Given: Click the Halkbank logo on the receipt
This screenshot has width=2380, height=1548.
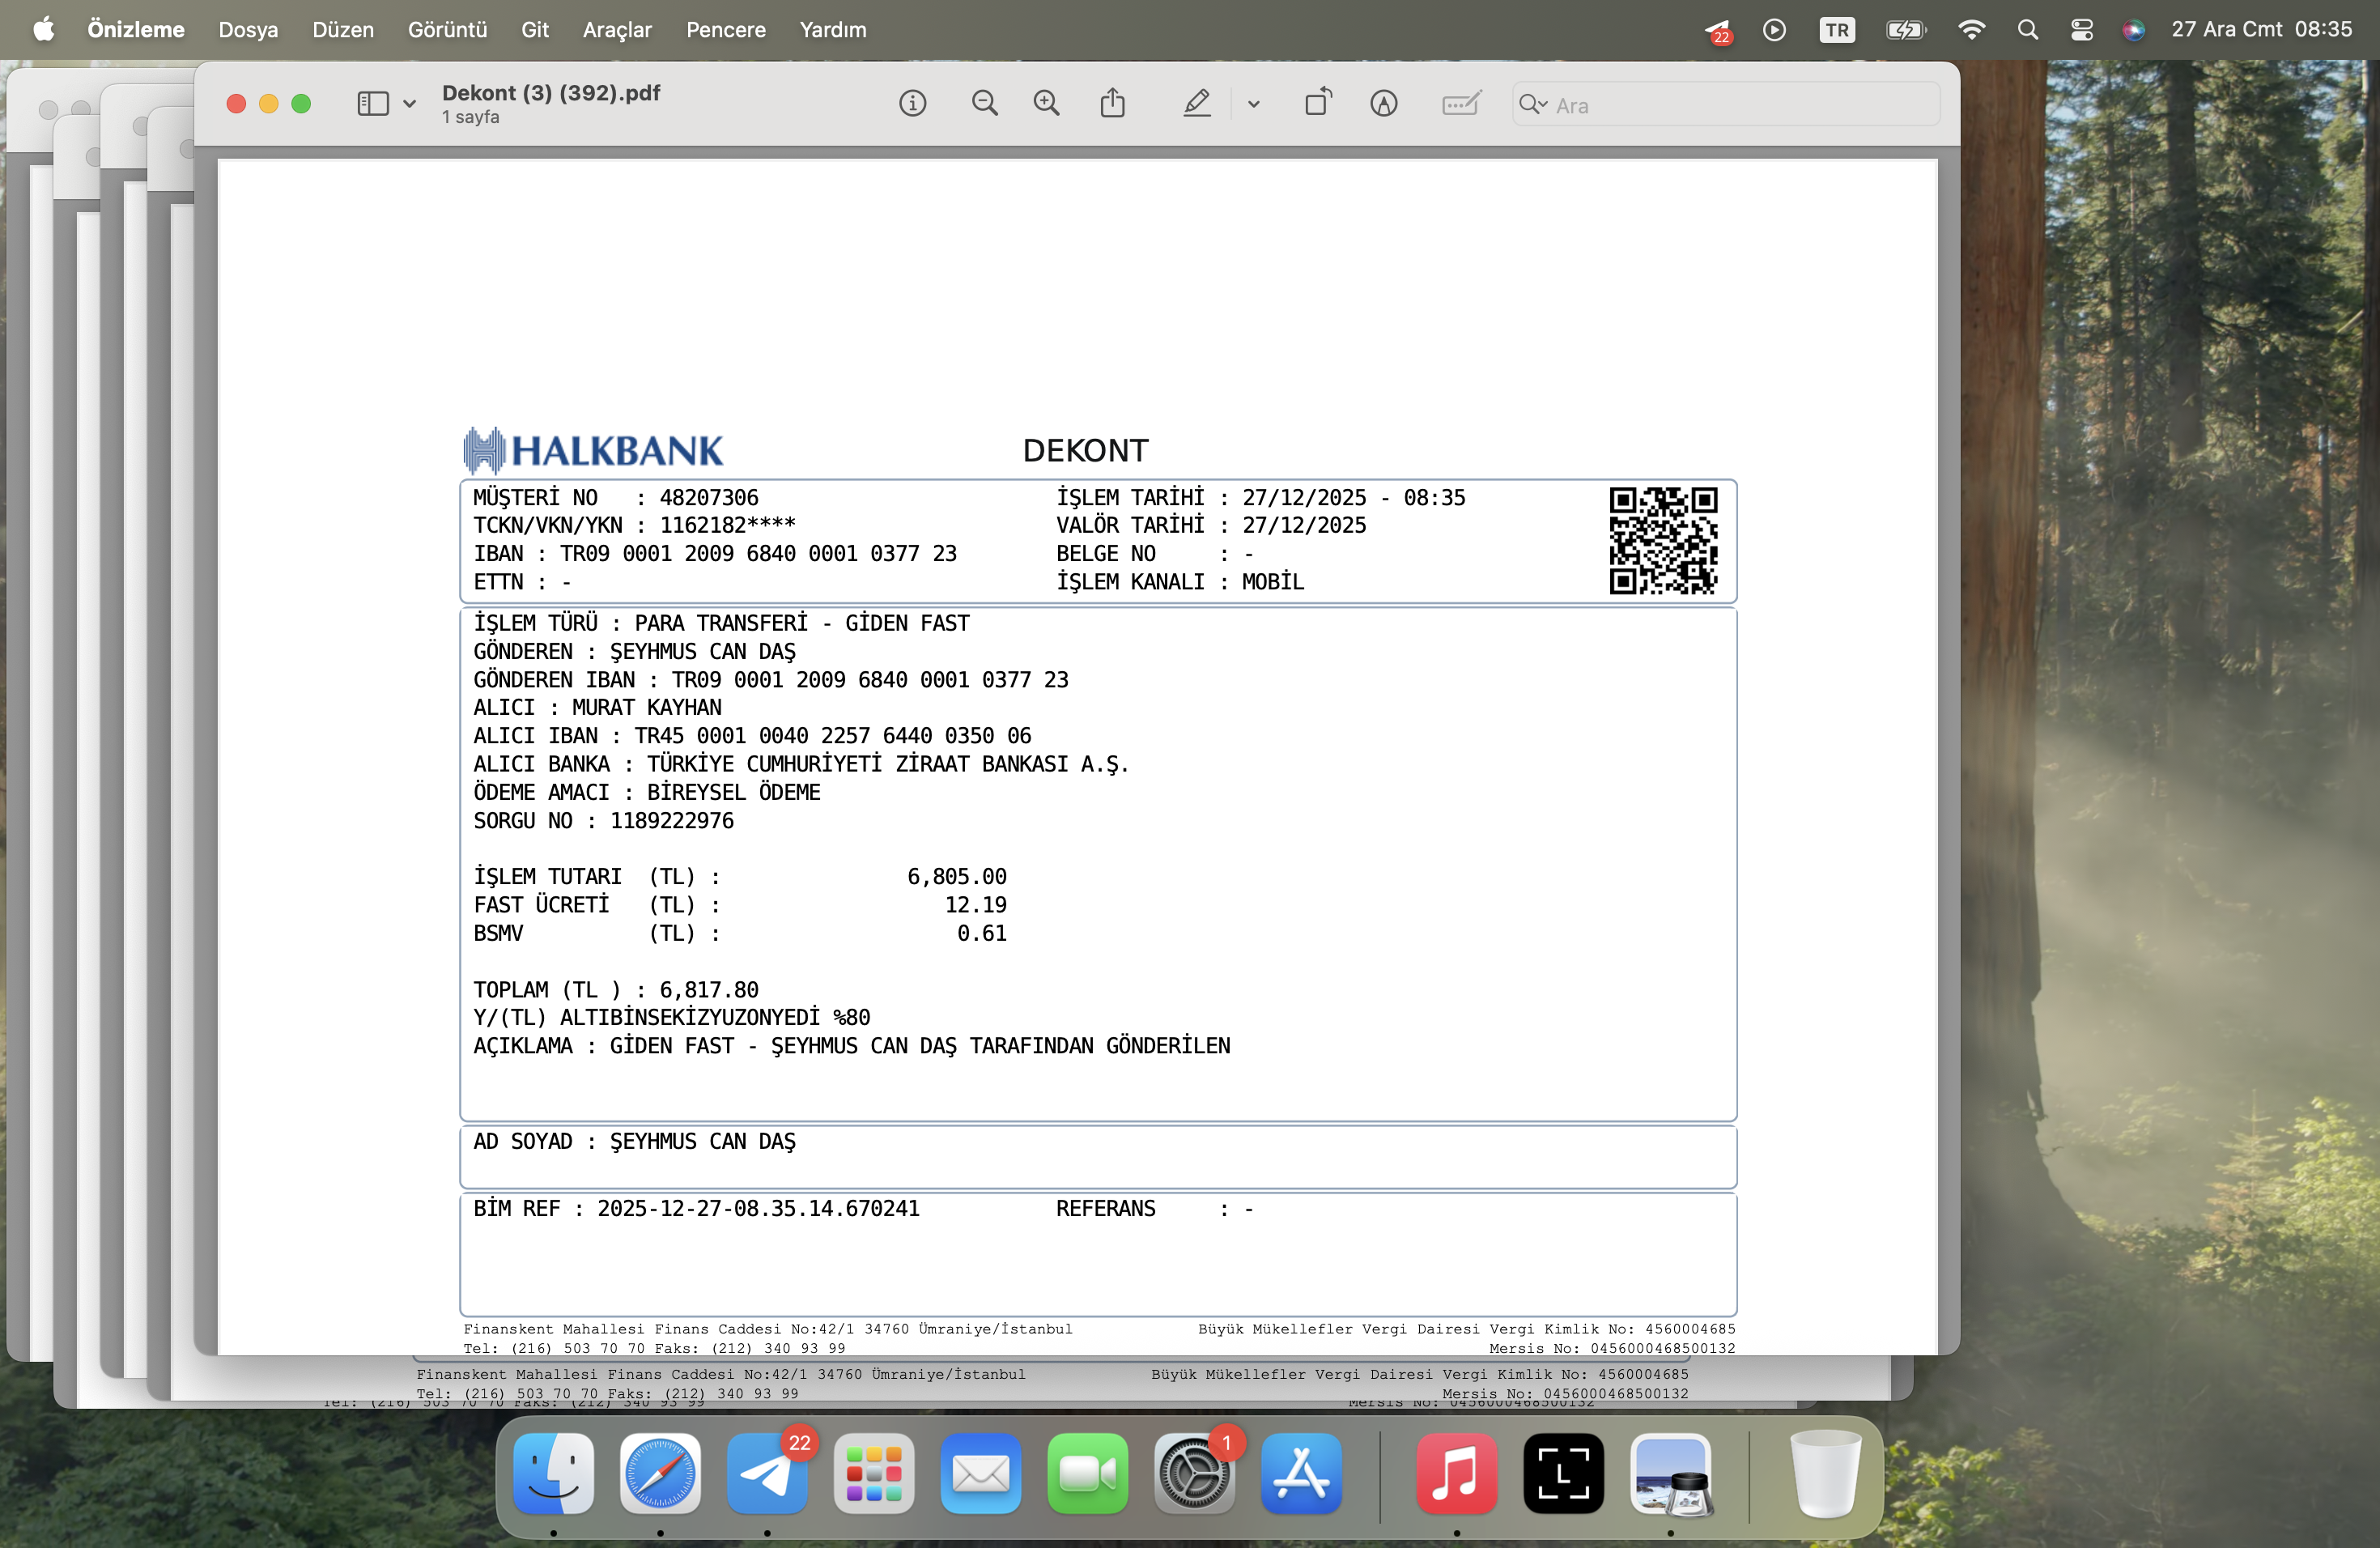Looking at the screenshot, I should tap(593, 450).
